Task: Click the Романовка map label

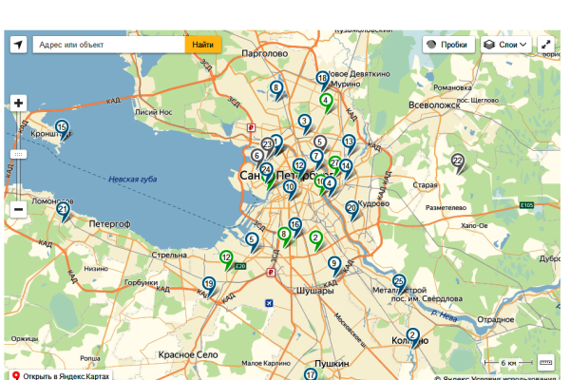Action: 452,87
